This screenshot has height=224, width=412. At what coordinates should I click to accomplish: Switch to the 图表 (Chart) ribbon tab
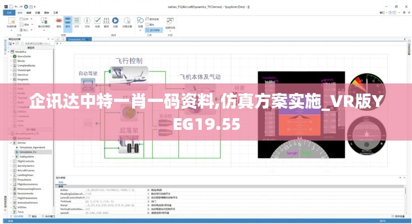pos(47,12)
